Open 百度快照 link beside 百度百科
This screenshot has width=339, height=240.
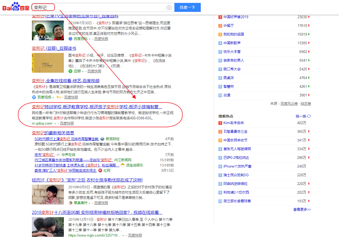click(101, 39)
